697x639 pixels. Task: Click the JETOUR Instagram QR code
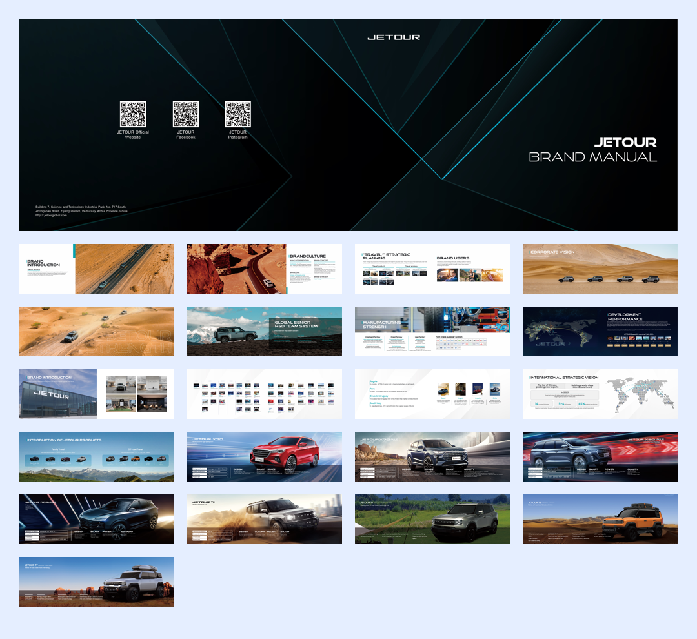[x=237, y=114]
